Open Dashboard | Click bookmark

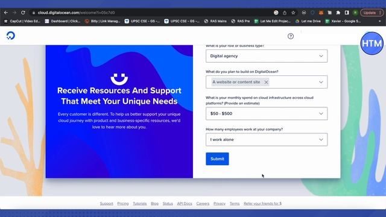[63, 21]
